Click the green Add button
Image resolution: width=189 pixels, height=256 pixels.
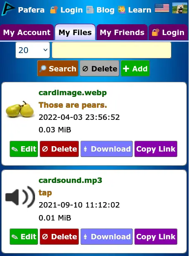pos(135,68)
